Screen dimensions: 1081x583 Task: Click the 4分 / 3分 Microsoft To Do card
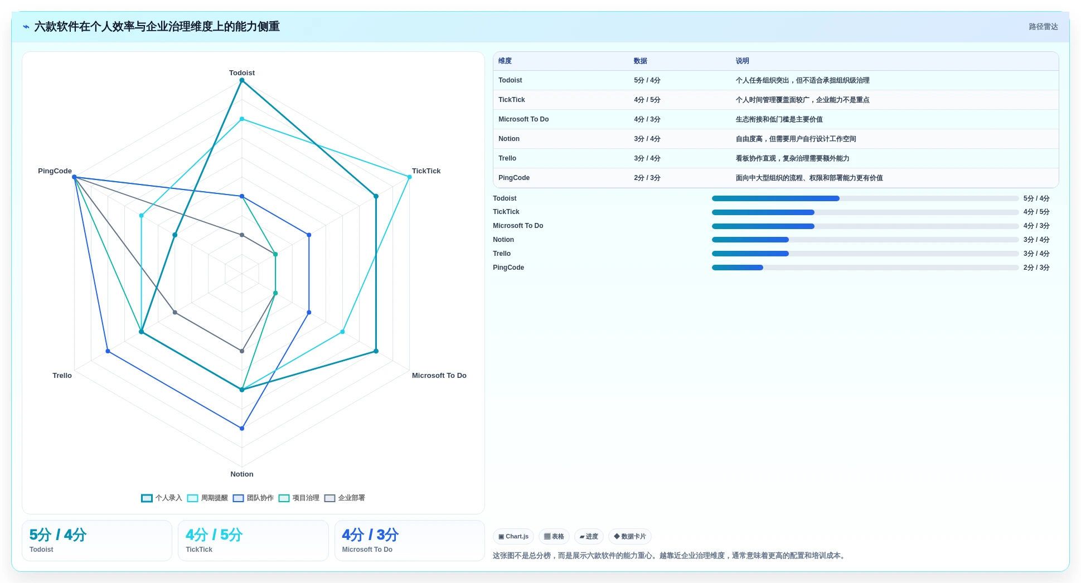(410, 541)
